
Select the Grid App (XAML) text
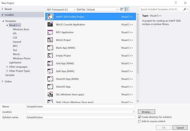click(65, 64)
